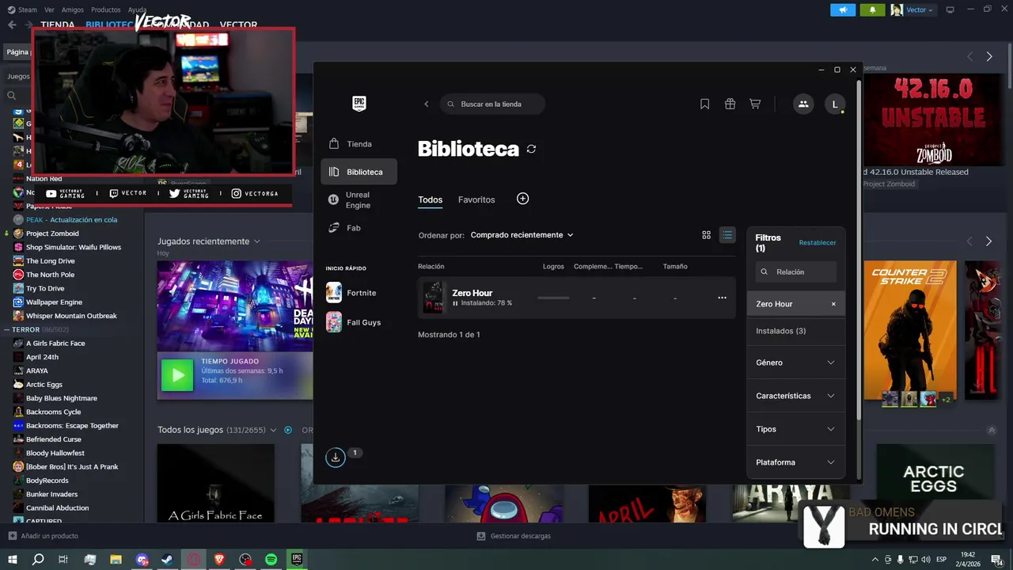
Task: Pause the Zero Hour installation
Action: tap(455, 303)
